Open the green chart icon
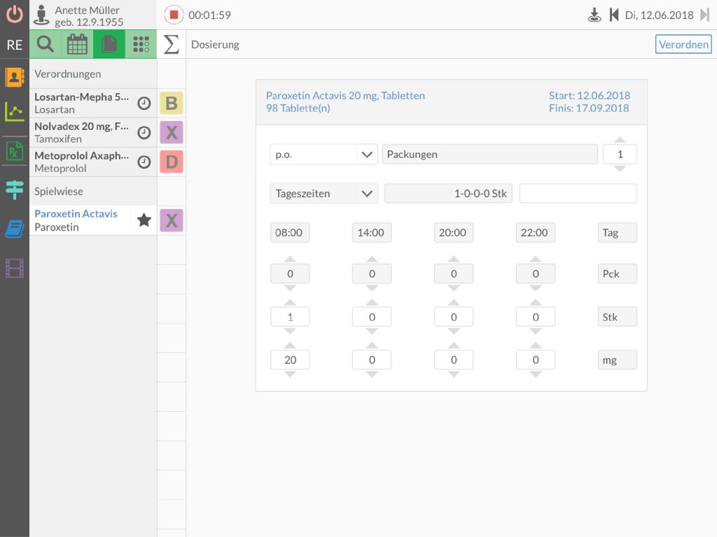The width and height of the screenshot is (717, 537). 15,111
